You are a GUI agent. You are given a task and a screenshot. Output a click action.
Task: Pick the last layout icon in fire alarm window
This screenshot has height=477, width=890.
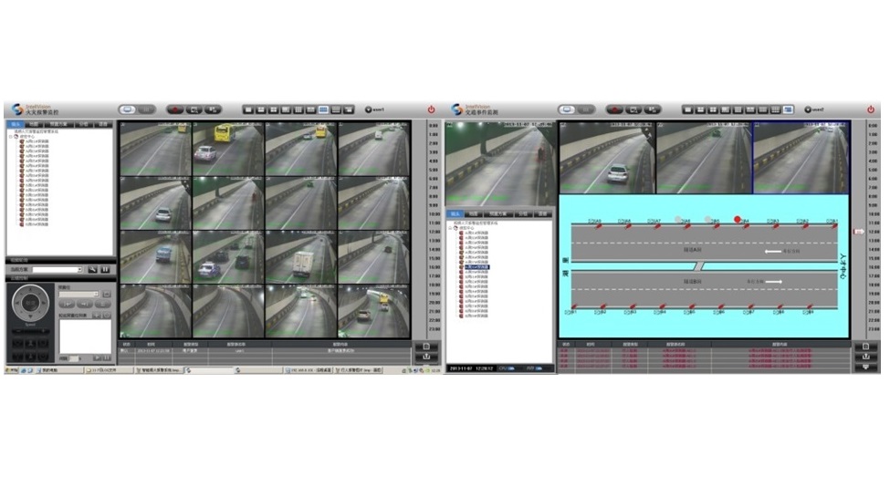(x=349, y=109)
